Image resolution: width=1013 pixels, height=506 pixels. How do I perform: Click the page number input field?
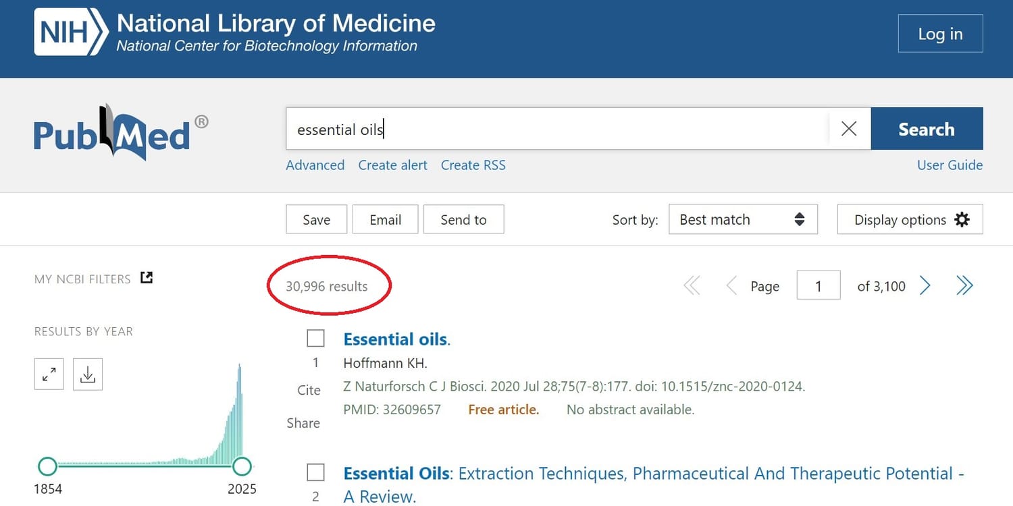818,286
